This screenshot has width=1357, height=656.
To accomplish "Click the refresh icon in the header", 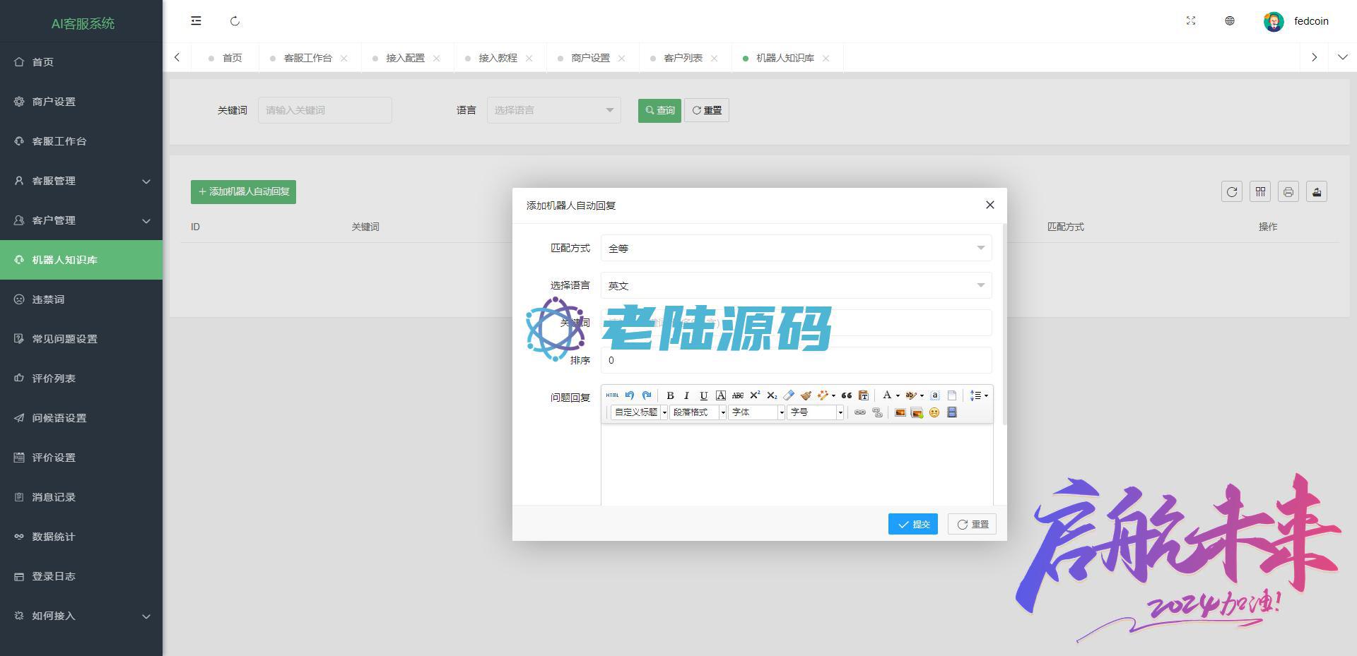I will [x=235, y=21].
